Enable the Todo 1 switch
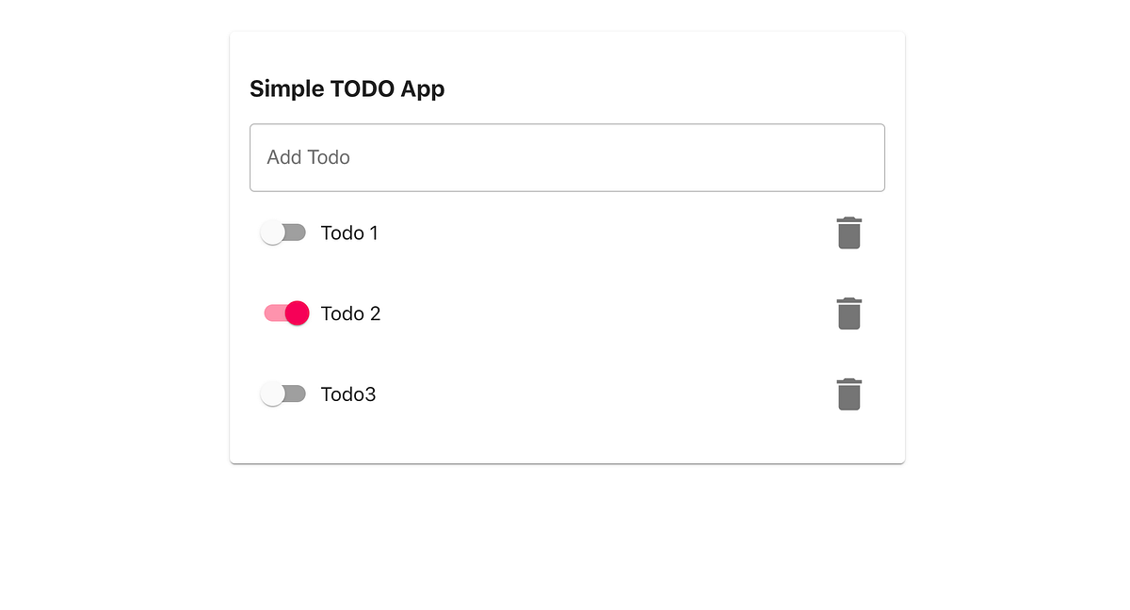 [283, 233]
